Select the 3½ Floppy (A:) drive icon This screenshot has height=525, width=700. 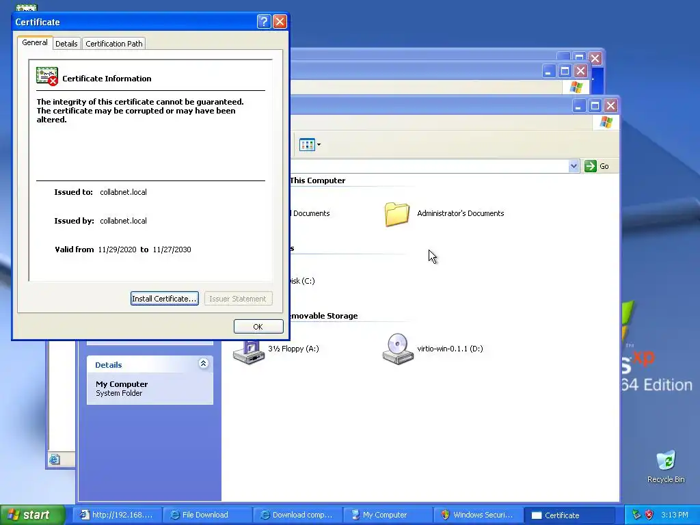click(x=249, y=352)
